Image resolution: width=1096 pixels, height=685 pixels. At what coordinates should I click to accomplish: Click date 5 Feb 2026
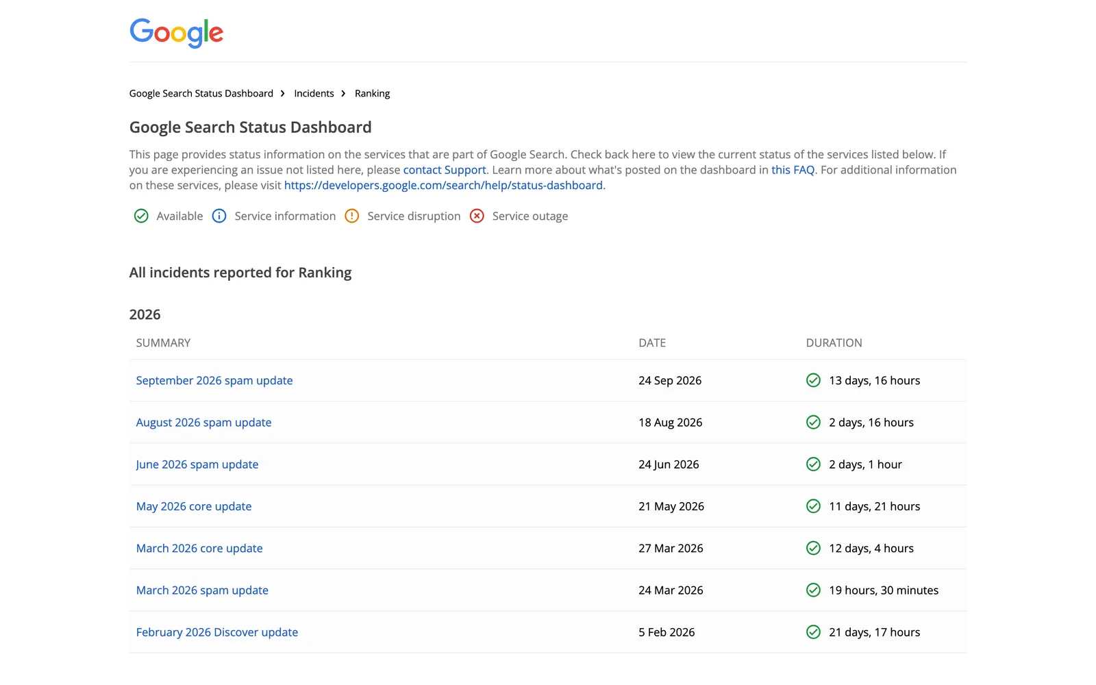tap(667, 632)
